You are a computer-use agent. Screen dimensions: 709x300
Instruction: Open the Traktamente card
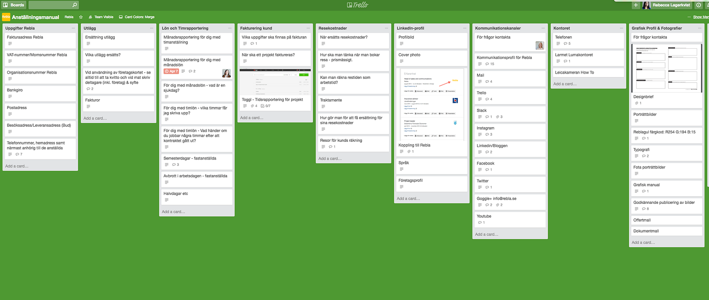pos(353,103)
